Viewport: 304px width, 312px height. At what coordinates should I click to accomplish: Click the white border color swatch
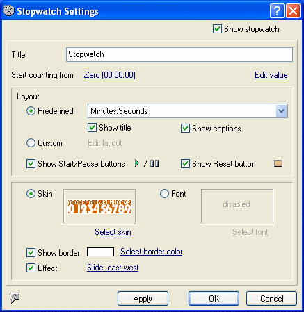[100, 252]
